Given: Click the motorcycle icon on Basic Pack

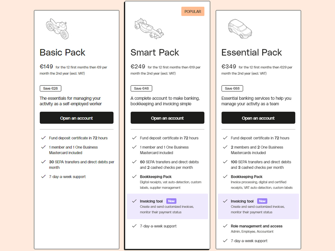Looking at the screenshot, I should (x=57, y=29).
